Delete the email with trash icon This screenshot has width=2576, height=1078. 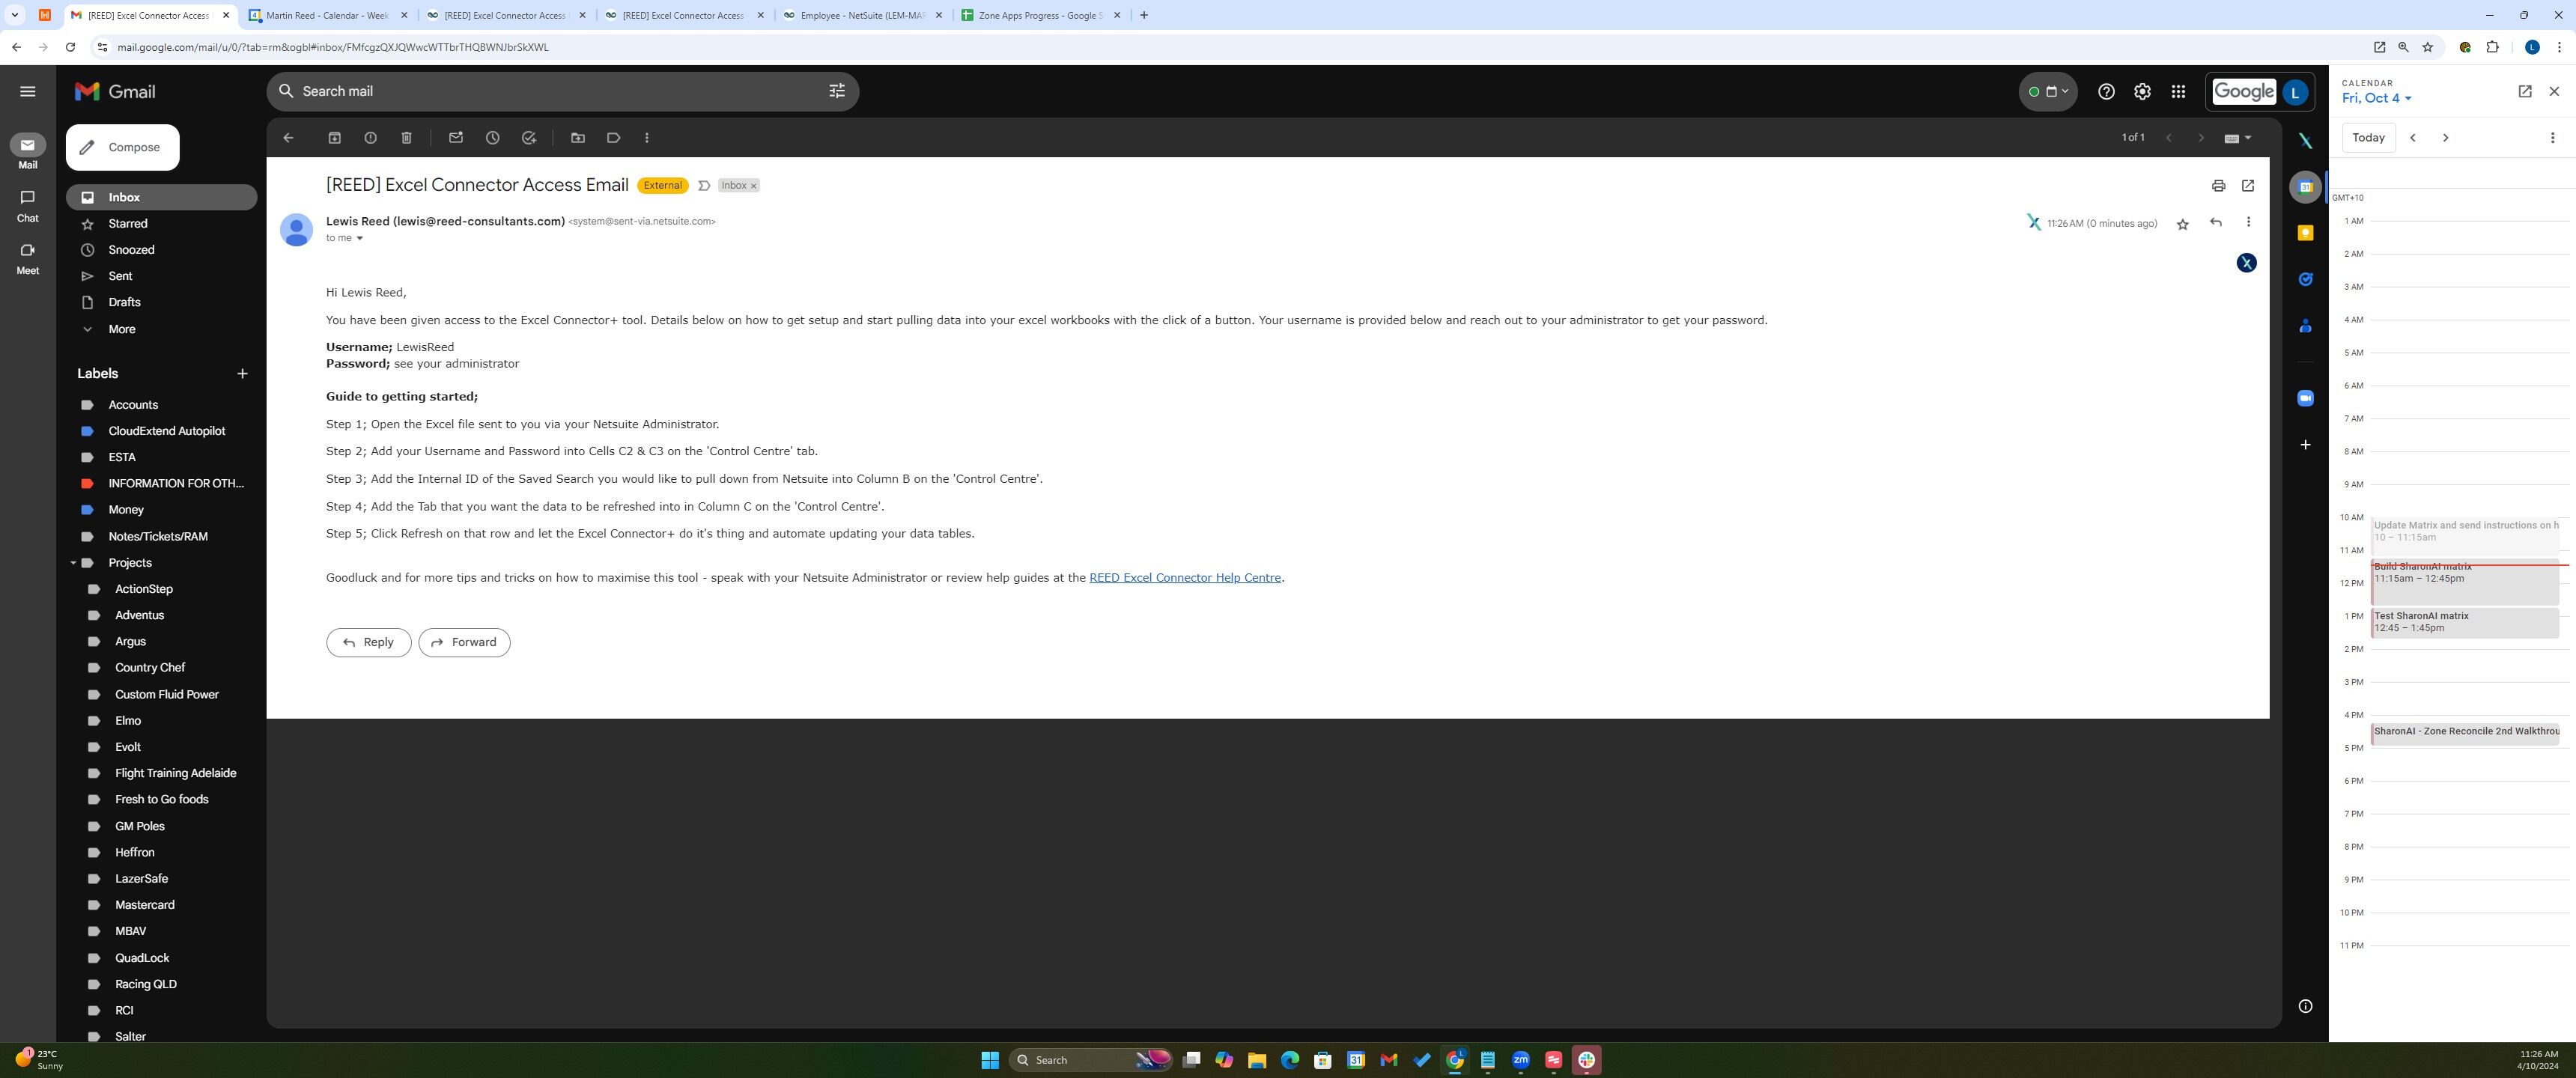[406, 138]
